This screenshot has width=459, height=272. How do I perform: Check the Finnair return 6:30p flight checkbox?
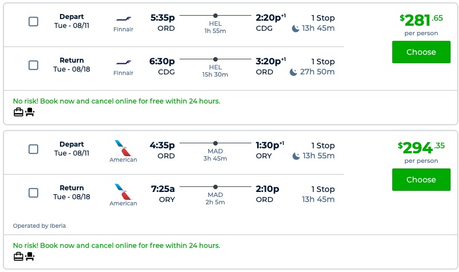pyautogui.click(x=34, y=65)
